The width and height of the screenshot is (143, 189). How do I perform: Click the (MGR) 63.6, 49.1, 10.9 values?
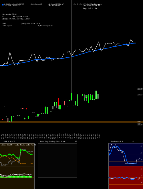pos(30,23)
